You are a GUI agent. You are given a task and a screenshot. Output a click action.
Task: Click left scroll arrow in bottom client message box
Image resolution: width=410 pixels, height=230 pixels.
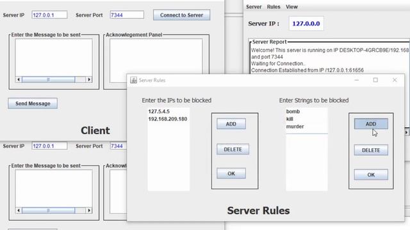coord(19,210)
